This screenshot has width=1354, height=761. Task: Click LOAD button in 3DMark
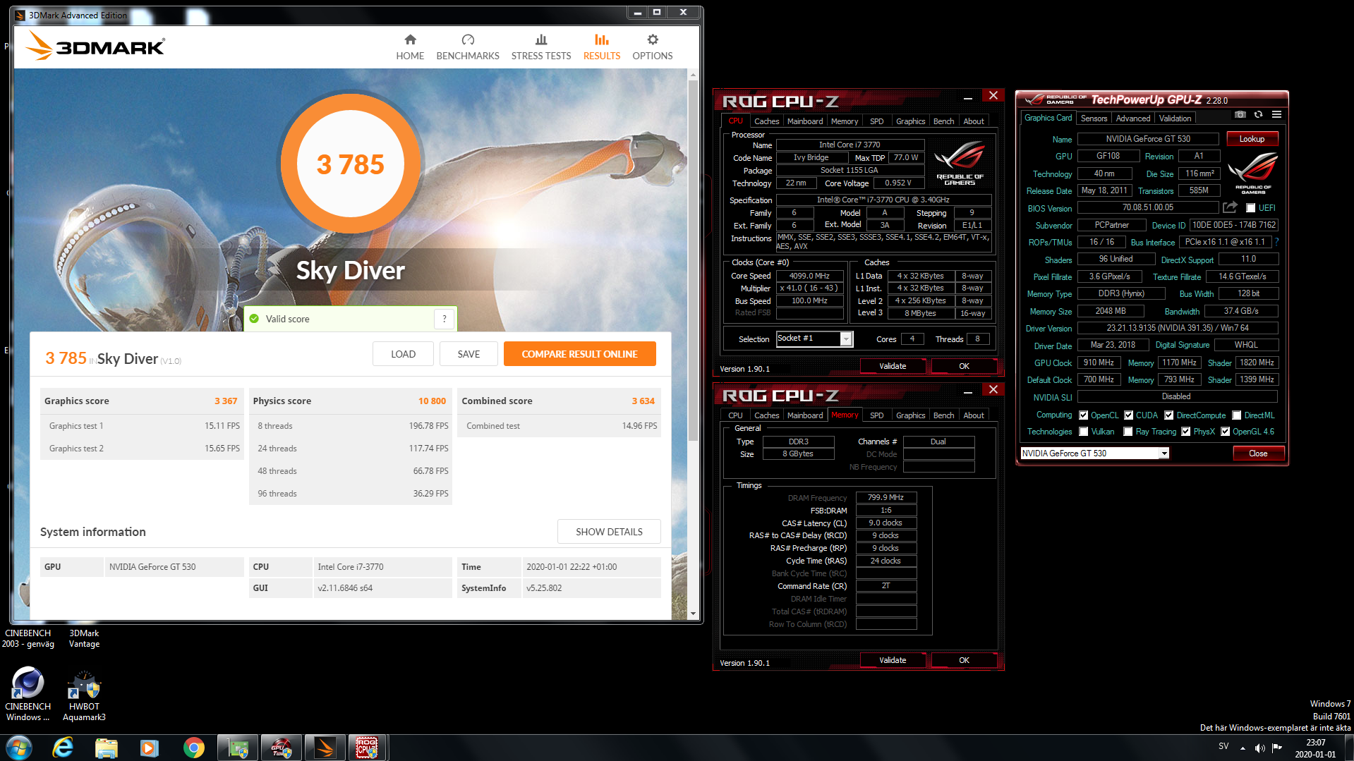coord(403,354)
